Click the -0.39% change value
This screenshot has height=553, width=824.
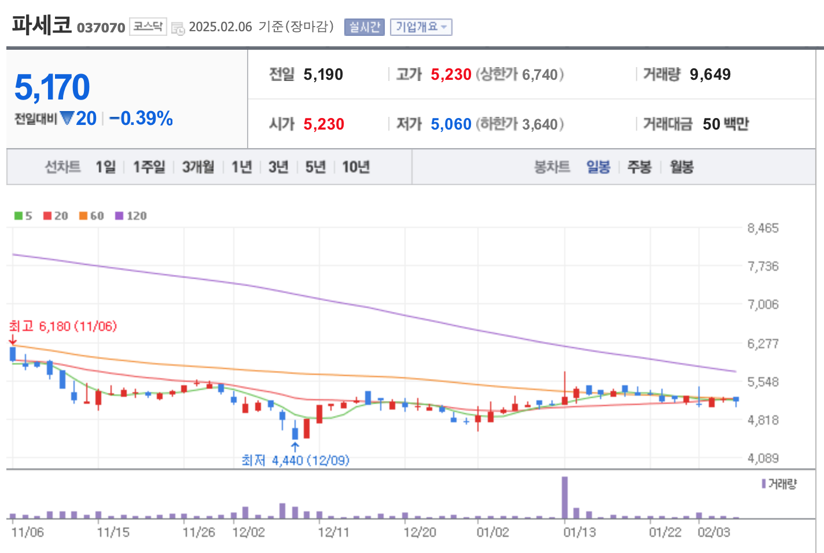(x=141, y=119)
